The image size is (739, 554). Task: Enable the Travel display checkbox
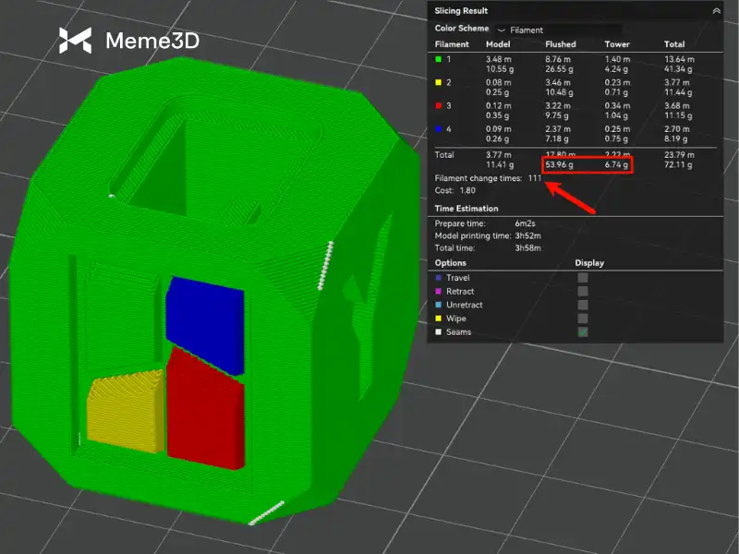(x=582, y=277)
